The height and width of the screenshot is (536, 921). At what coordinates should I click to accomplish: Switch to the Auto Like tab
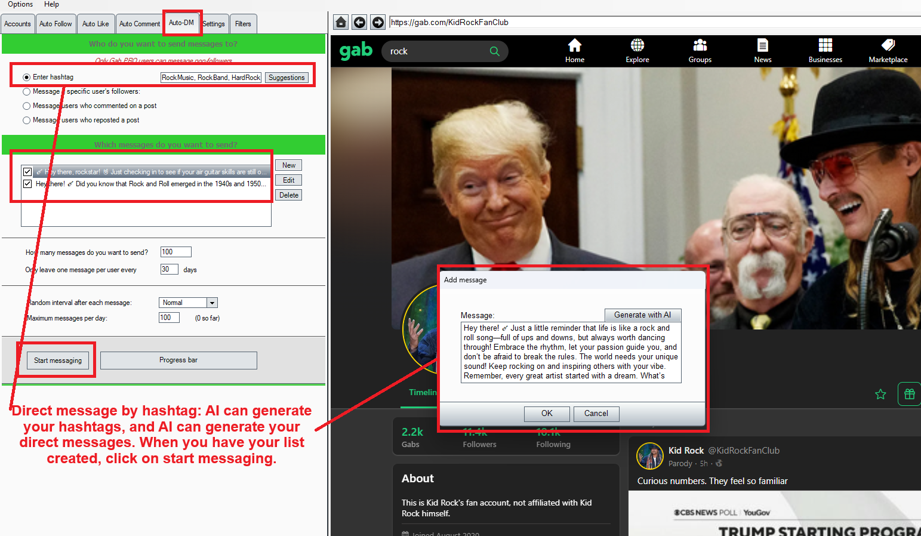pos(96,24)
